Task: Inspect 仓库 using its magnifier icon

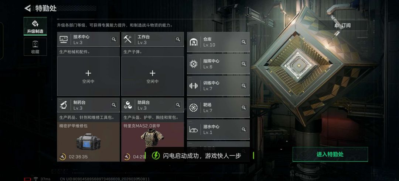Action: (x=244, y=42)
